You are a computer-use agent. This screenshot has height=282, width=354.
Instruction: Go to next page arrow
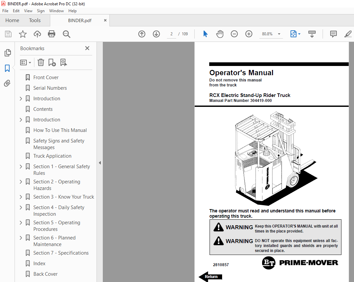tap(156, 34)
